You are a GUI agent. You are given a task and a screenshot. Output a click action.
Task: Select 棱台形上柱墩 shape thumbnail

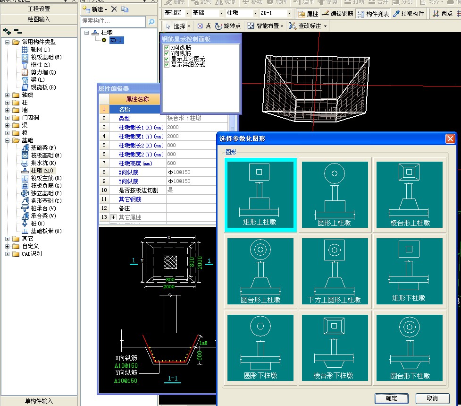pos(409,195)
